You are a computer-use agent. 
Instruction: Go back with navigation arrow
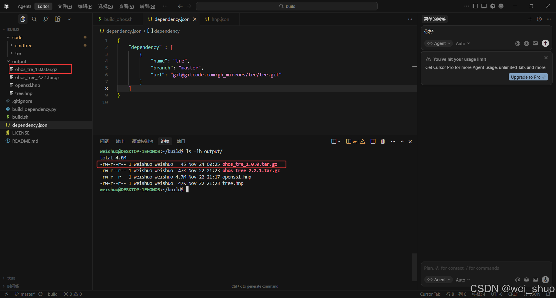tap(180, 6)
